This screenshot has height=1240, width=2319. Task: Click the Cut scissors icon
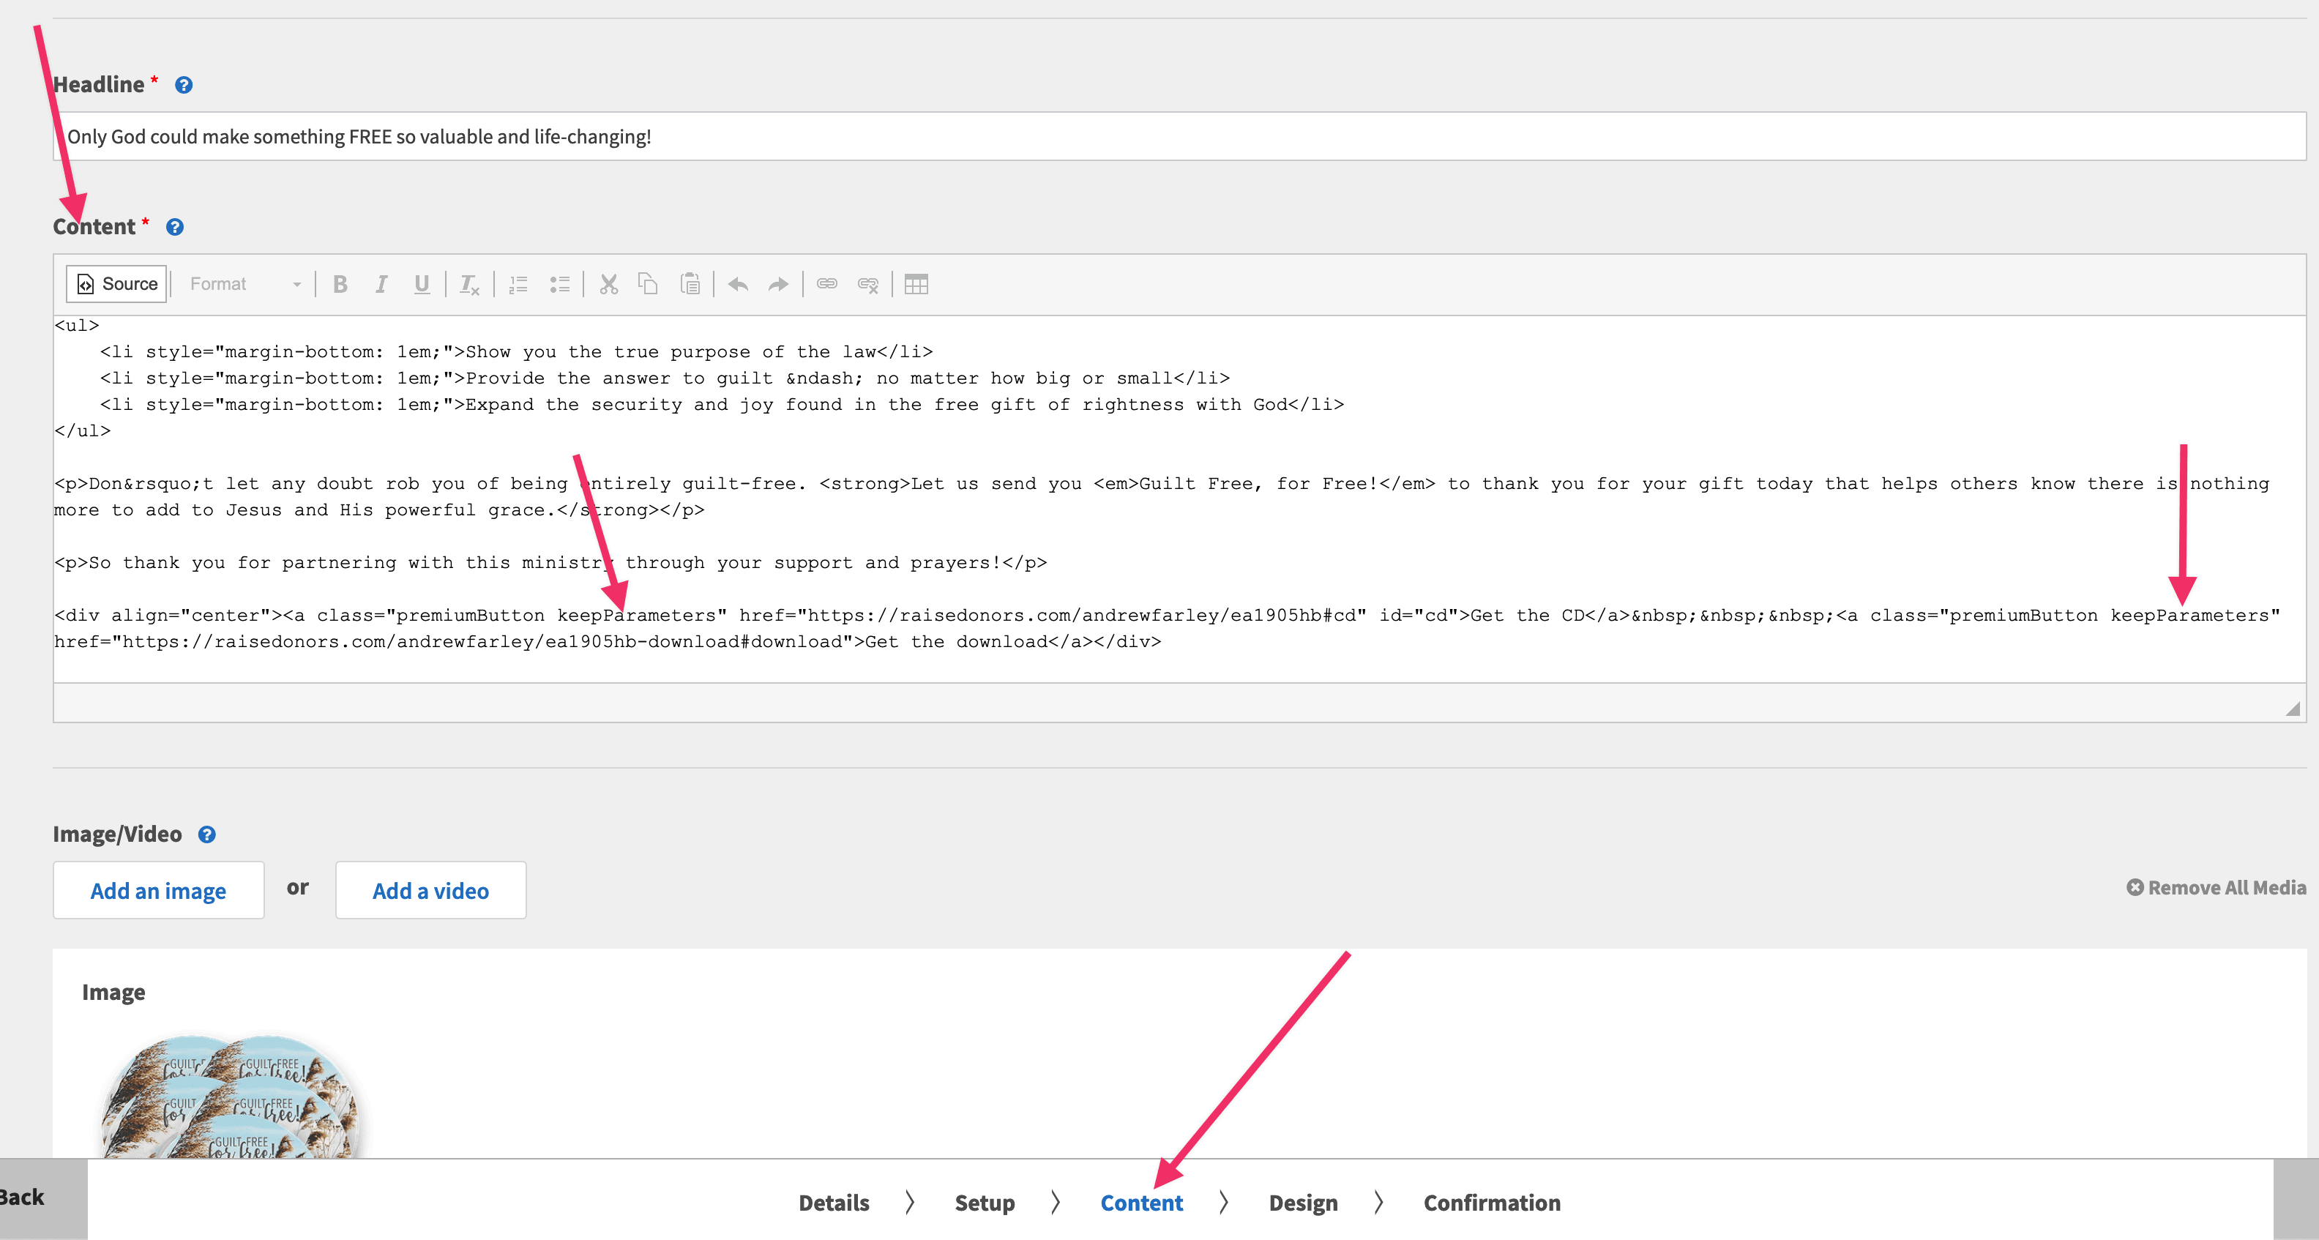(x=608, y=285)
